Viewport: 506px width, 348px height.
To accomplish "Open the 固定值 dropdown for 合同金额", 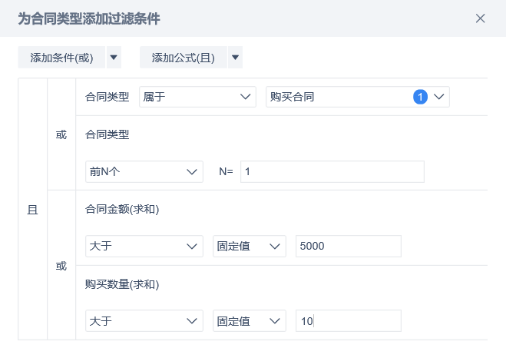I will (x=249, y=247).
